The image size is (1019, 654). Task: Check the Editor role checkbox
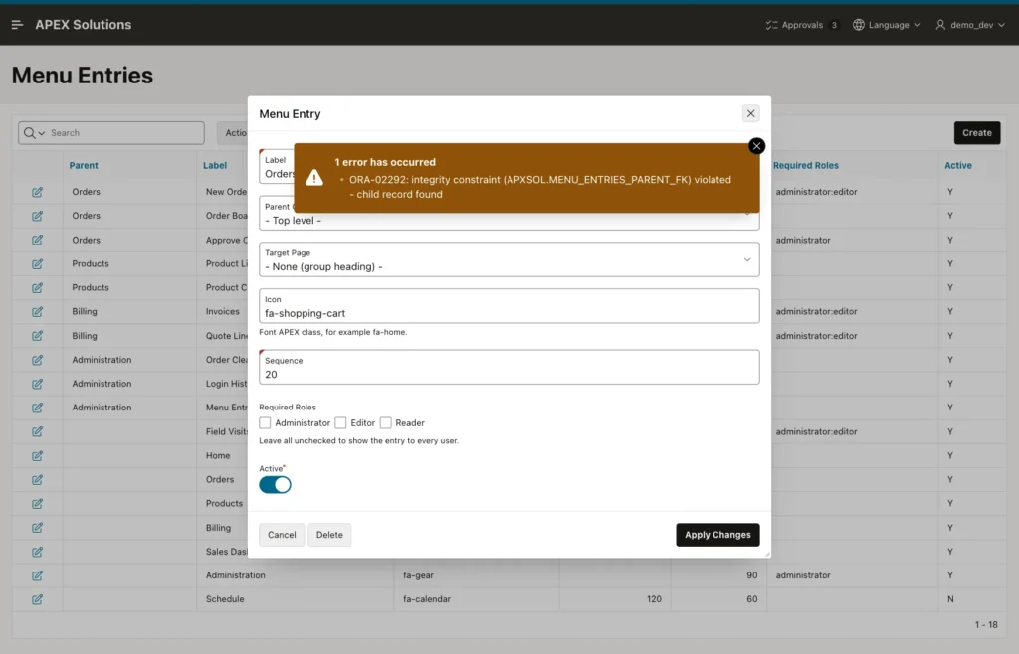[x=340, y=423]
